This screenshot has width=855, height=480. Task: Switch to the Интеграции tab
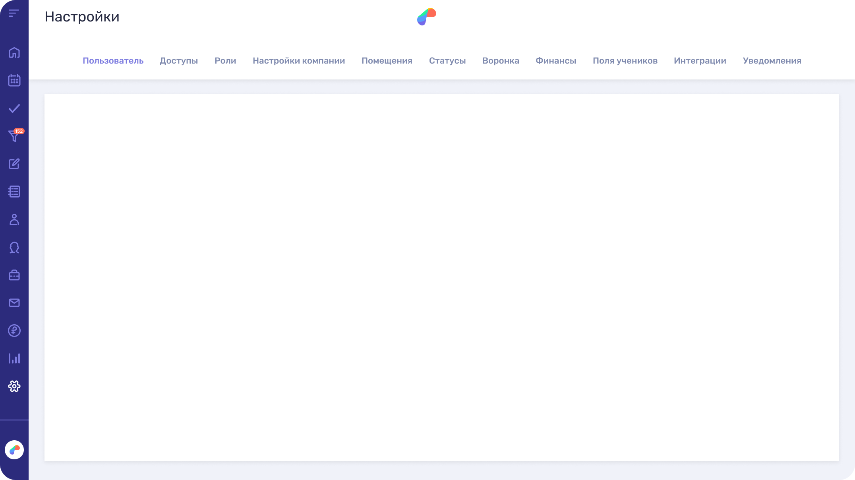click(700, 60)
